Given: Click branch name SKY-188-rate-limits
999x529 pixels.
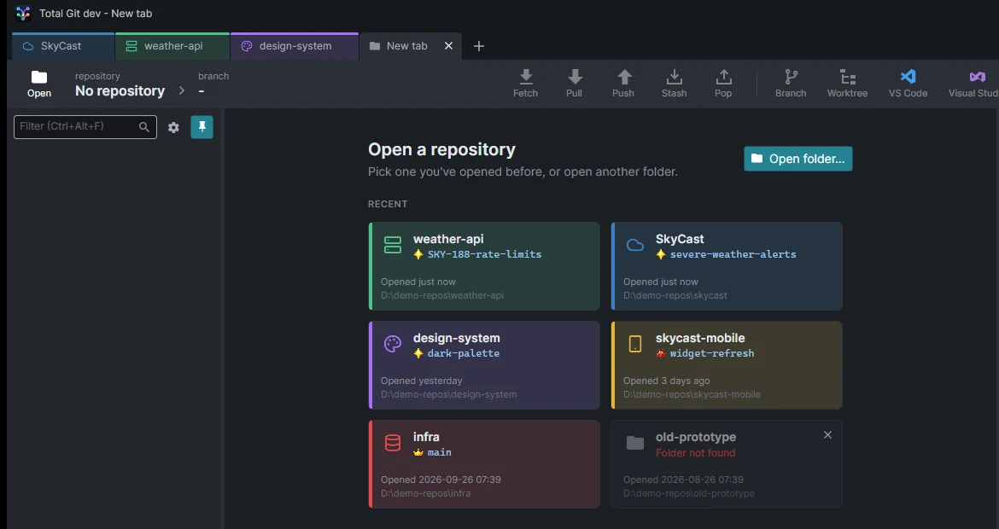Looking at the screenshot, I should coord(484,254).
